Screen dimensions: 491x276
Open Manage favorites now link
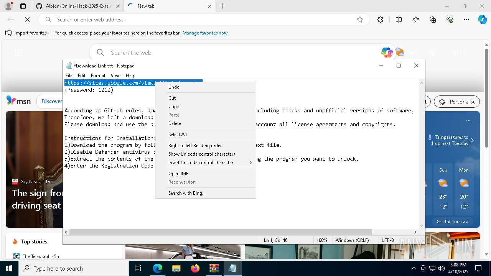click(205, 33)
